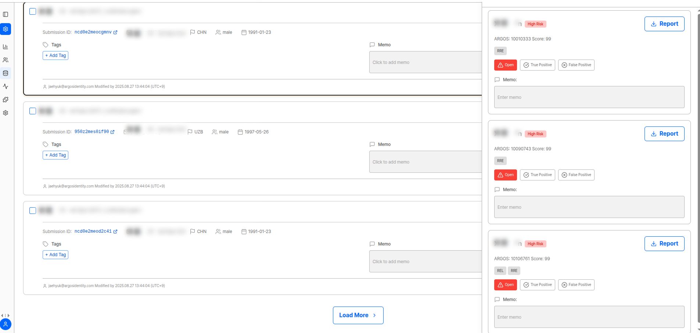This screenshot has height=333, width=700.
Task: Open the team members icon in sidebar
Action: [6, 60]
